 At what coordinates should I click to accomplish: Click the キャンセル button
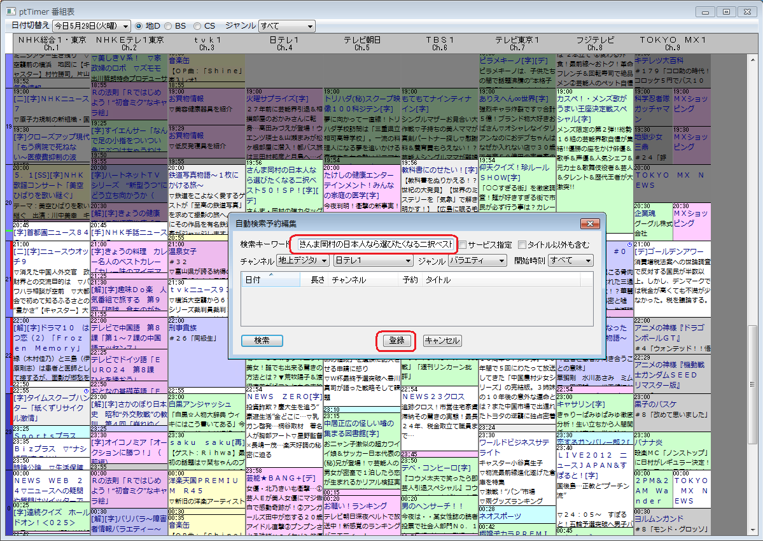442,341
